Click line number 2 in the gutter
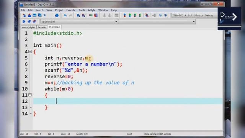 26,39
